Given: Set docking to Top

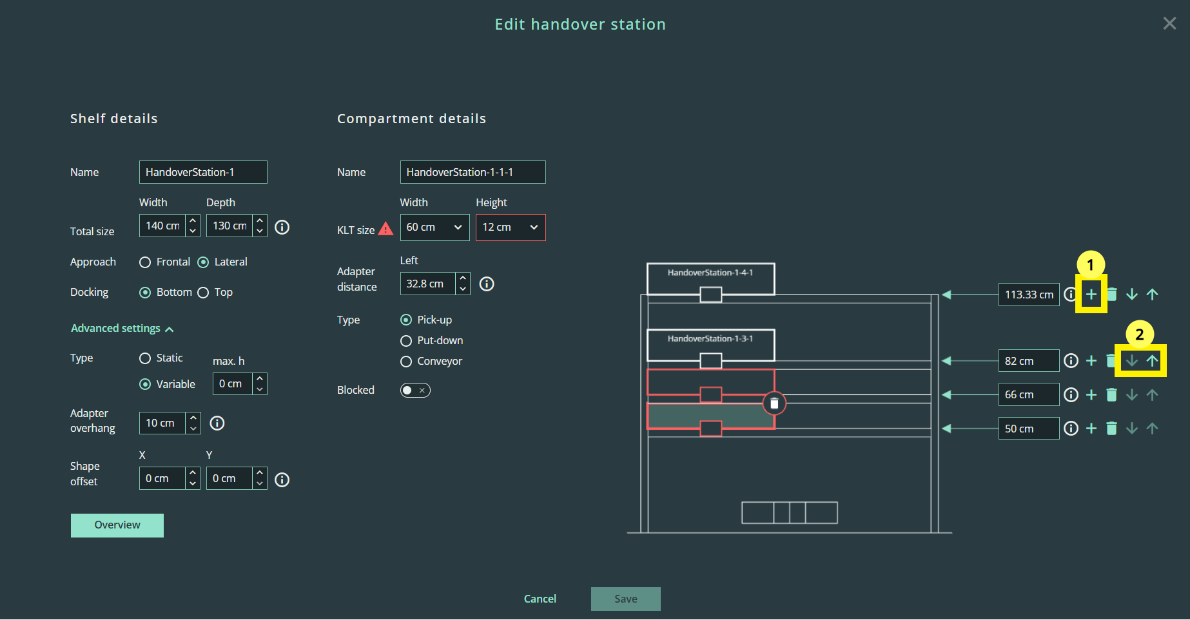Looking at the screenshot, I should 204,293.
